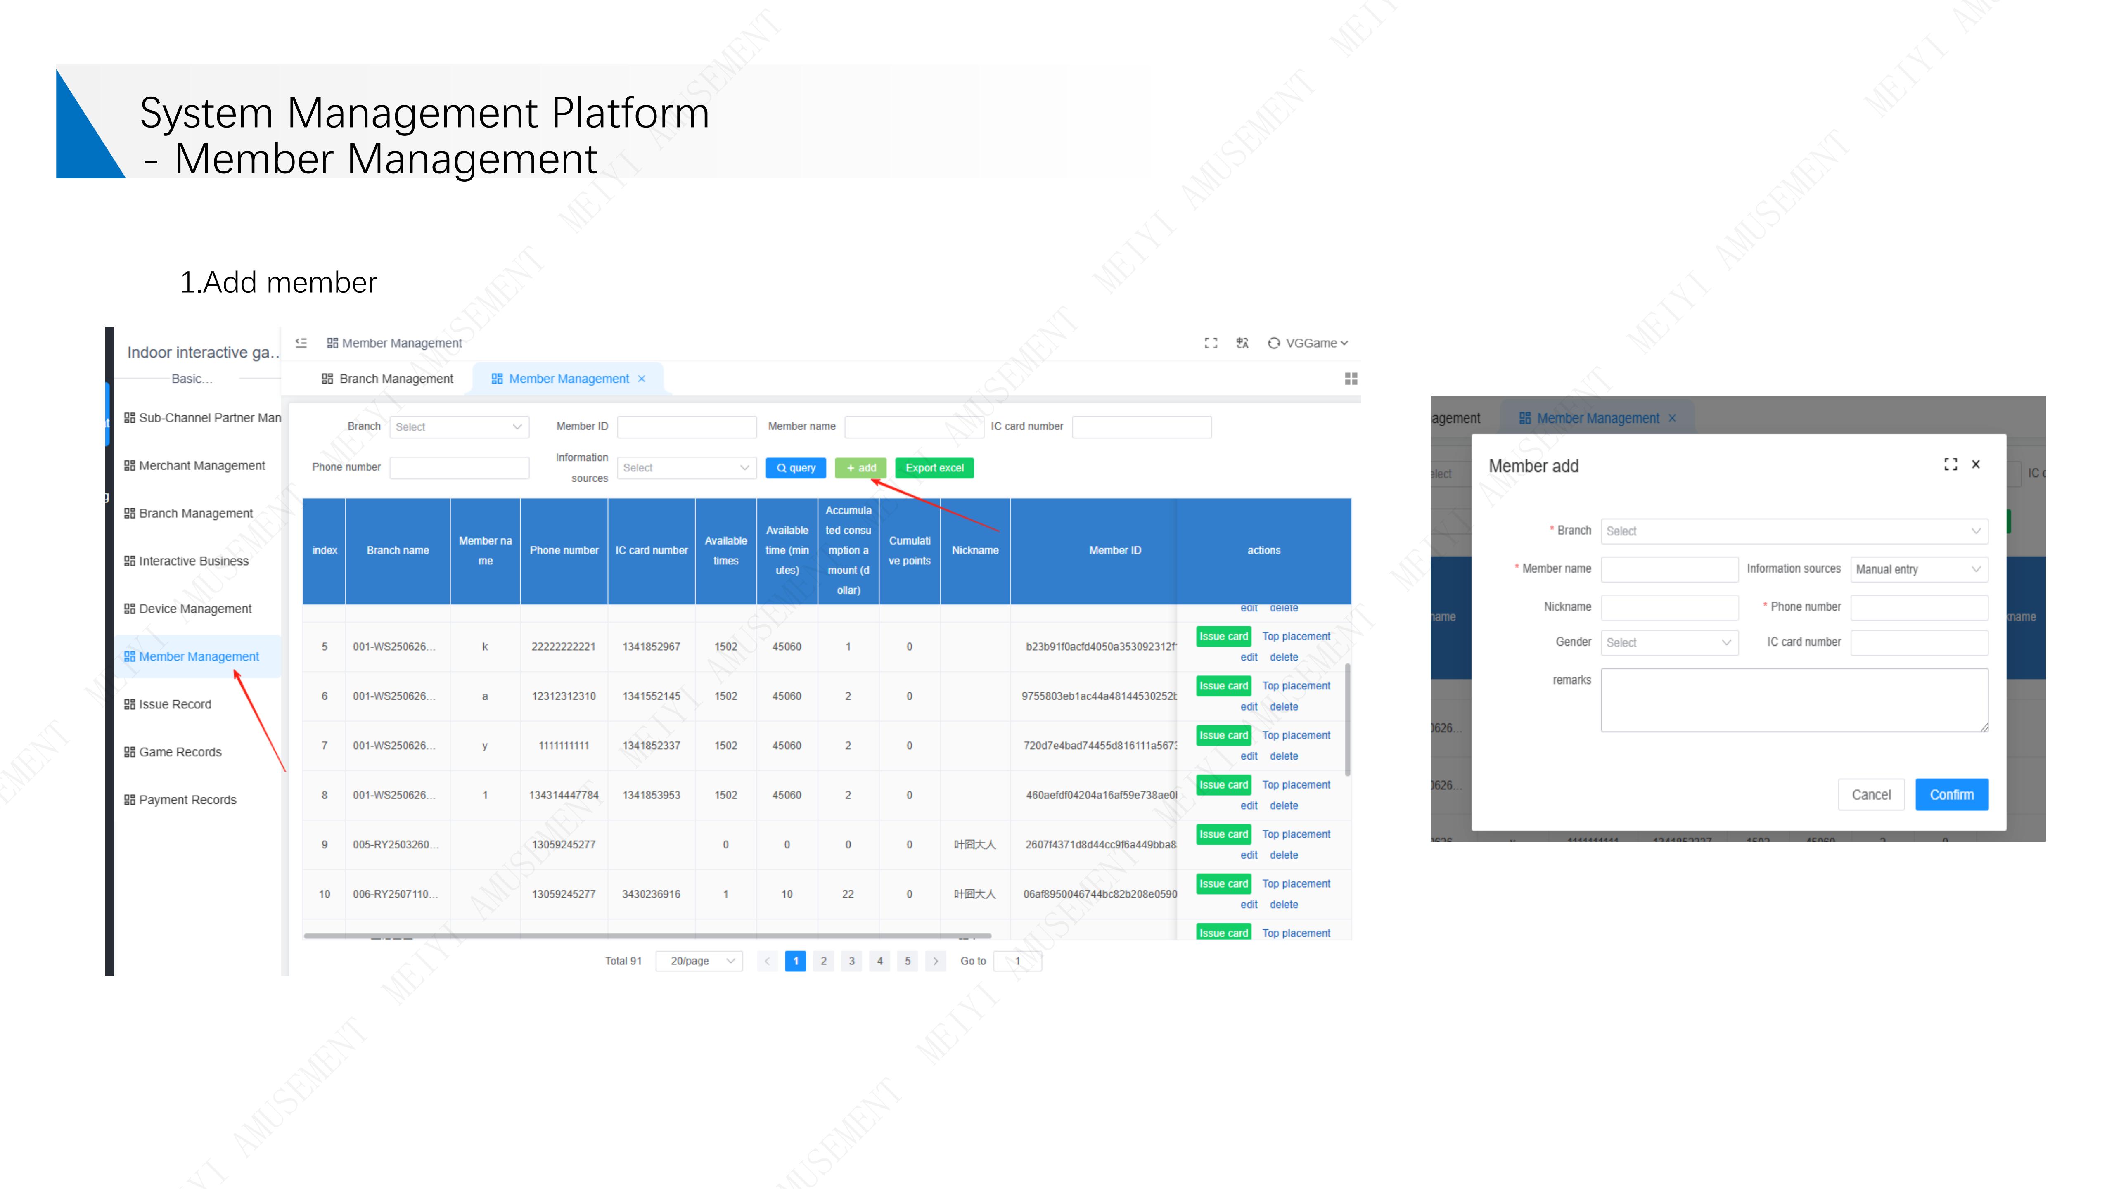Screen dimensions: 2114x1189
Task: Open the tab grid icon at right
Action: click(x=1351, y=378)
